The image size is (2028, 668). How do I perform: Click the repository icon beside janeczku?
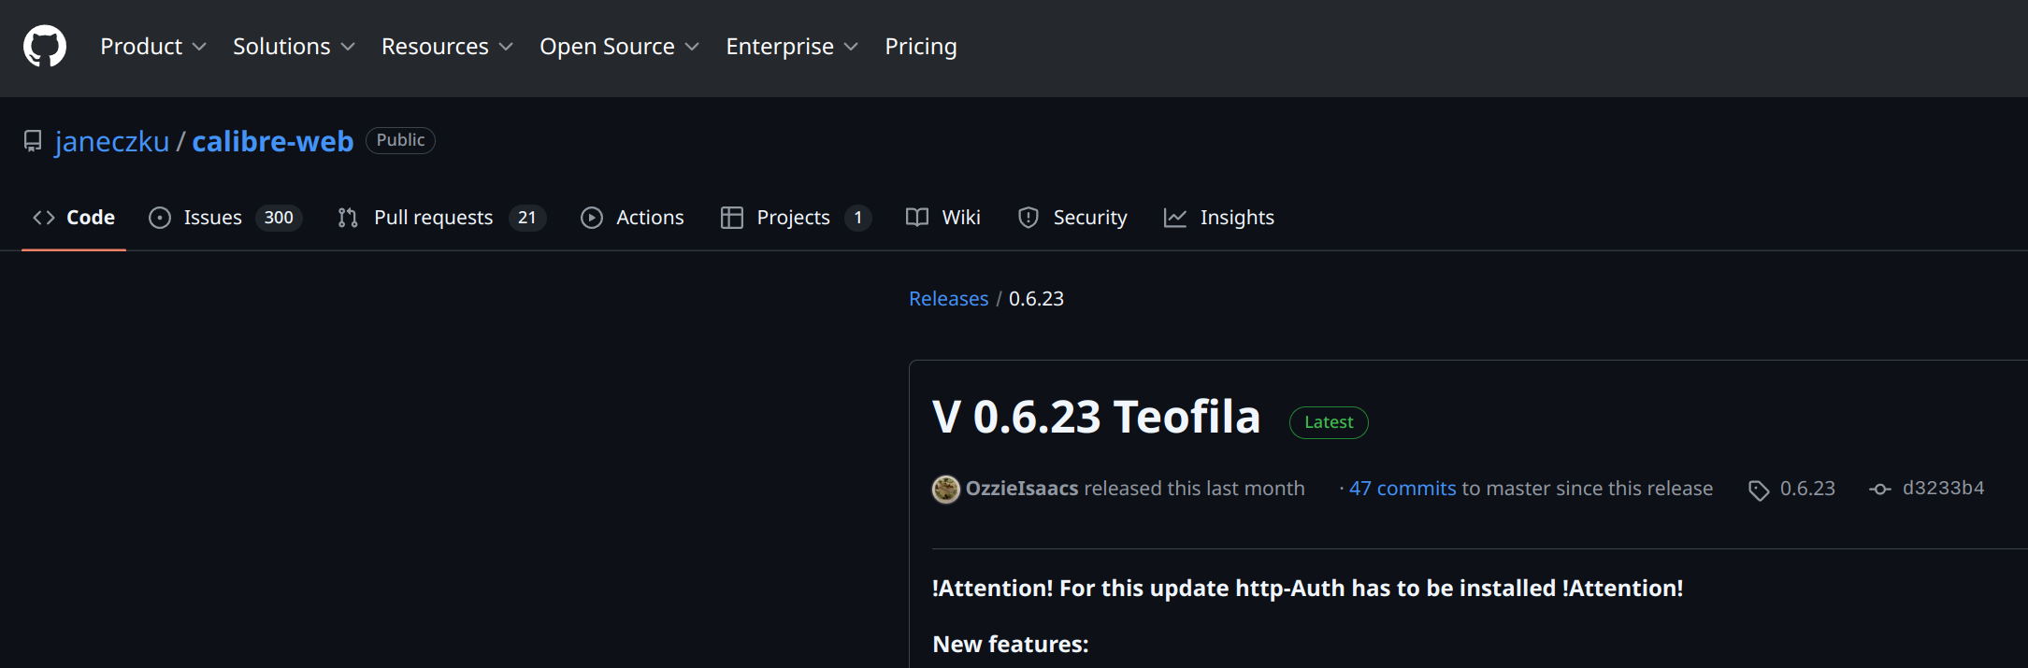[x=33, y=141]
